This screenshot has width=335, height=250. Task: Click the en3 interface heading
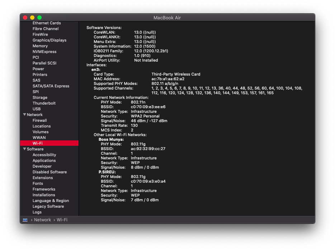[96, 70]
